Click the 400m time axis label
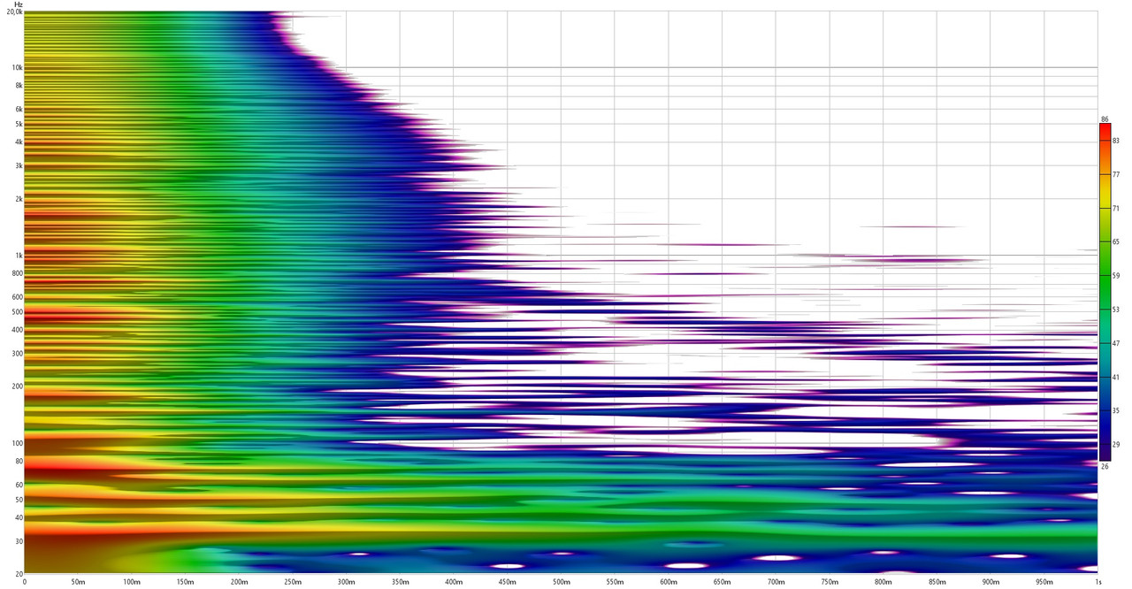1132x589 pixels. coord(454,583)
